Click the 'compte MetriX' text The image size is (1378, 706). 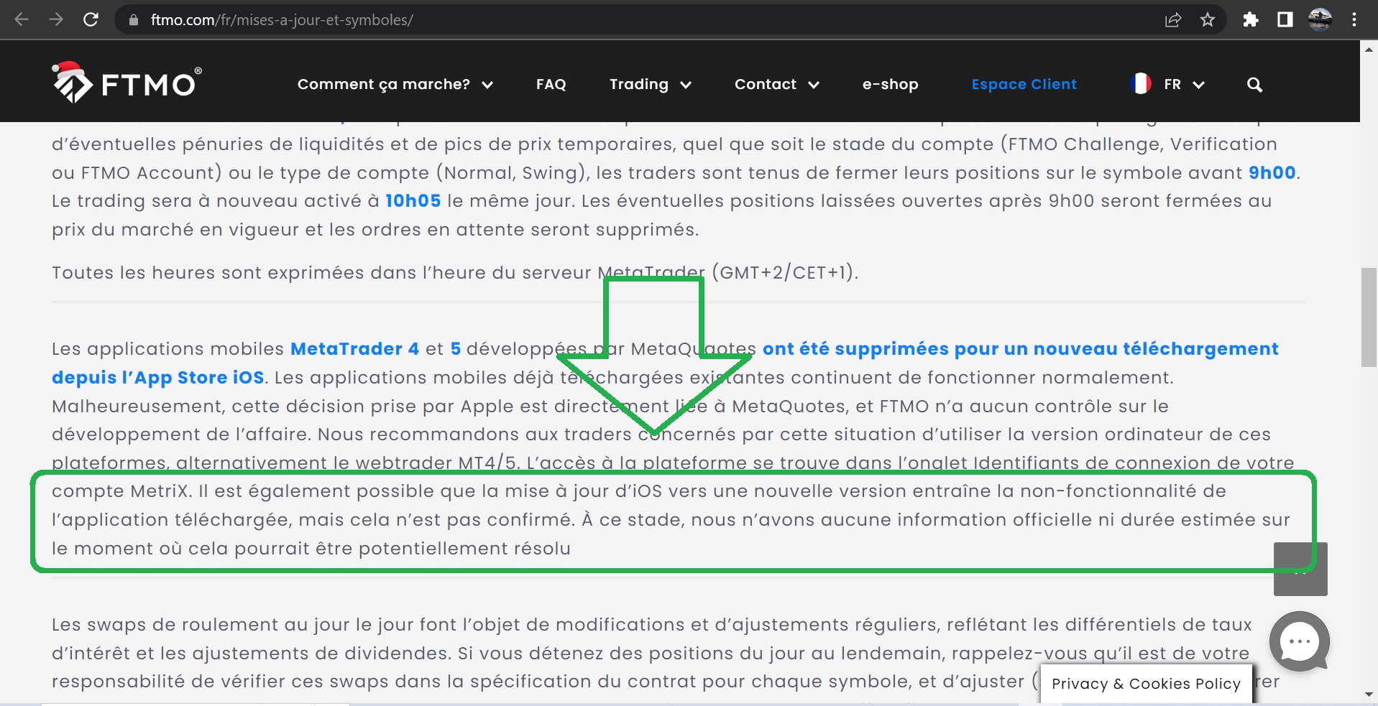121,491
